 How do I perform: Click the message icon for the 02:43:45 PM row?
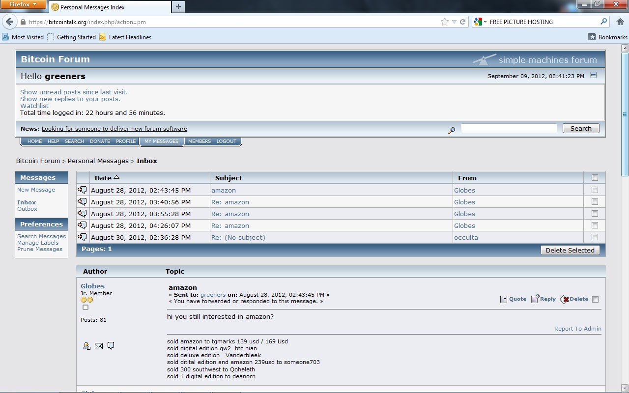pyautogui.click(x=82, y=190)
